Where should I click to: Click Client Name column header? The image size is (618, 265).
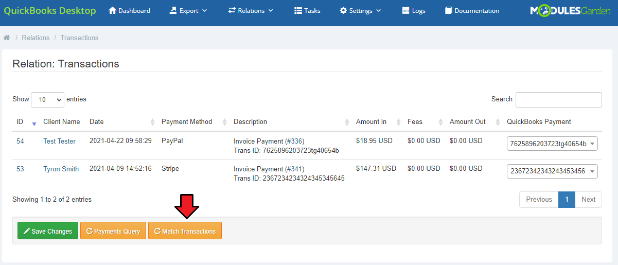62,122
